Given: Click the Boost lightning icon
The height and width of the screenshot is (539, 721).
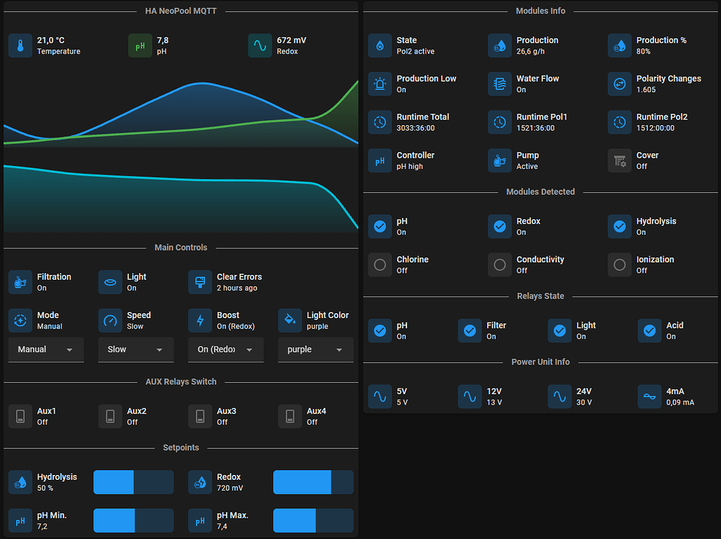Looking at the screenshot, I should [x=200, y=321].
